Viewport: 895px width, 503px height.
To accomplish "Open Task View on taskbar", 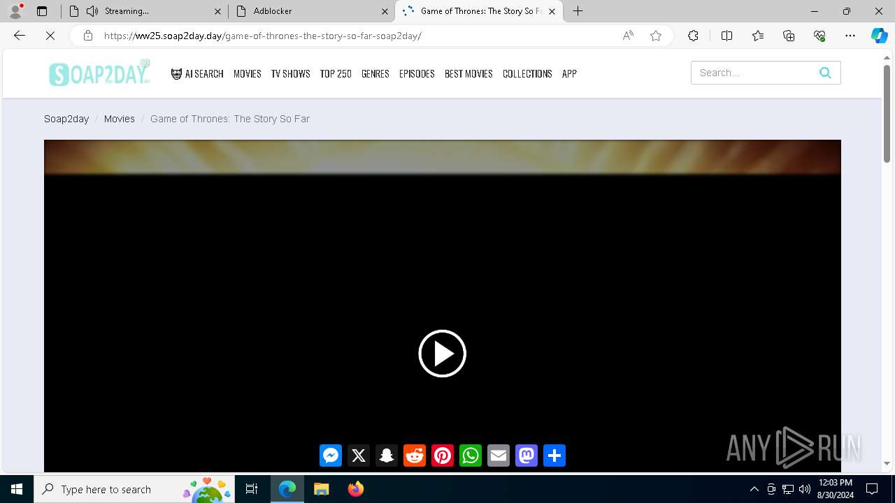I will pos(252,489).
